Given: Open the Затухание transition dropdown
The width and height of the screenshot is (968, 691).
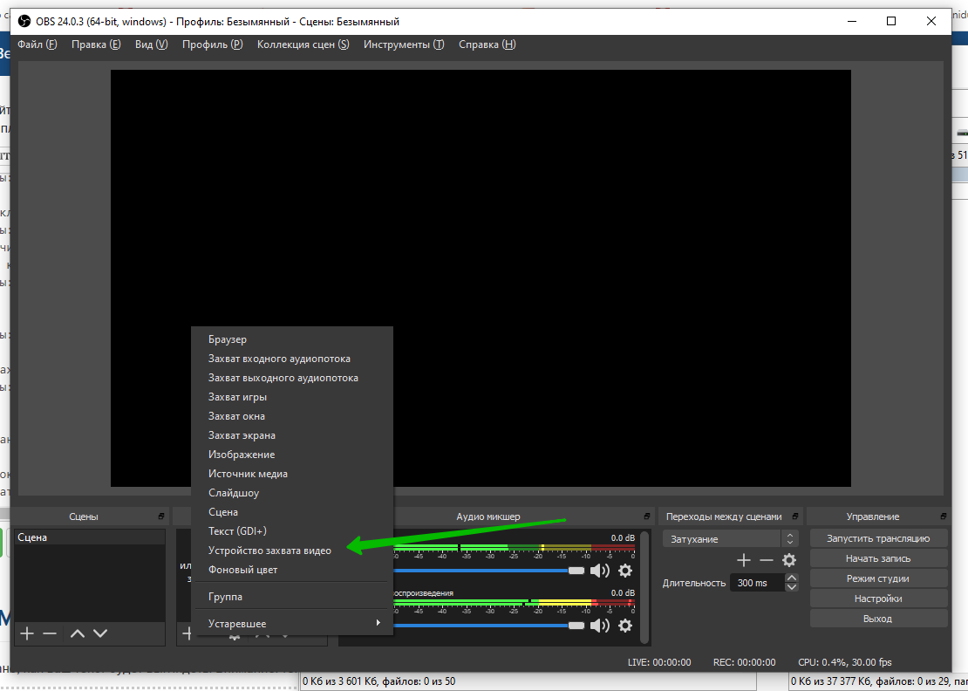Looking at the screenshot, I should (730, 539).
